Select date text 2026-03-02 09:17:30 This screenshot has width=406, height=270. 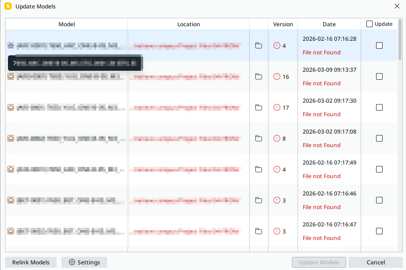[329, 101]
